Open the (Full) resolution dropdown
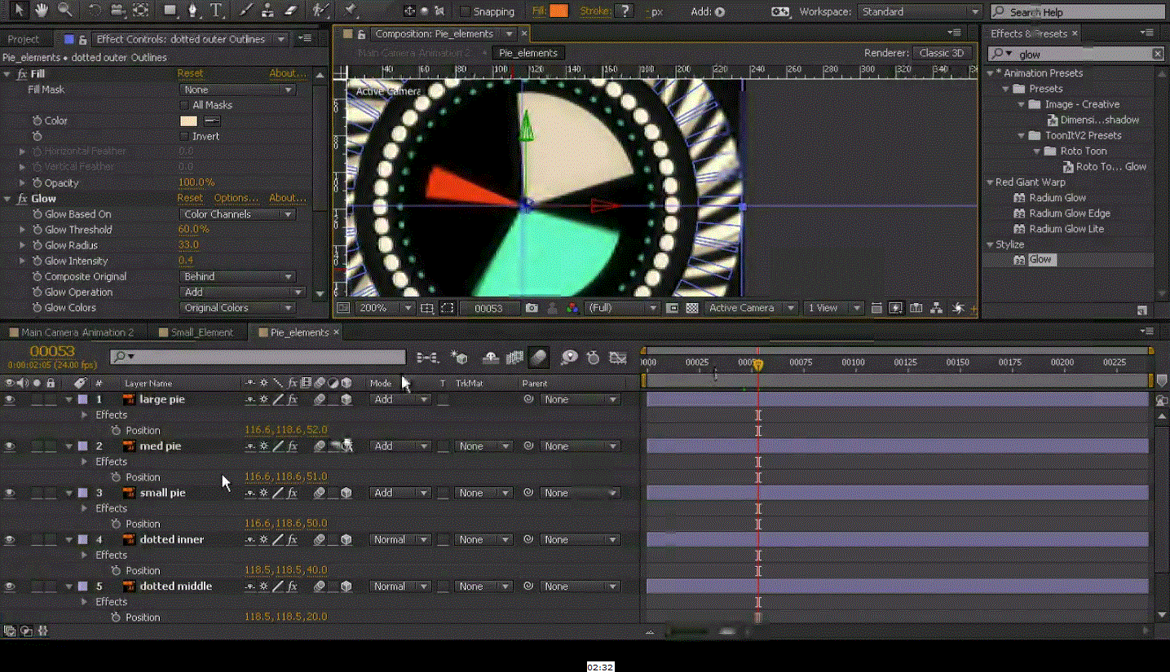 [622, 308]
